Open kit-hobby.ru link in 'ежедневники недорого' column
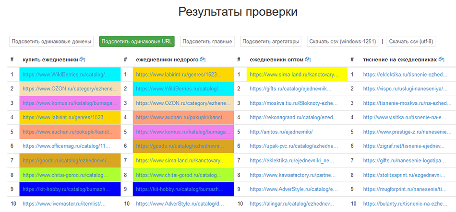This screenshot has width=456, height=212. click(180, 190)
